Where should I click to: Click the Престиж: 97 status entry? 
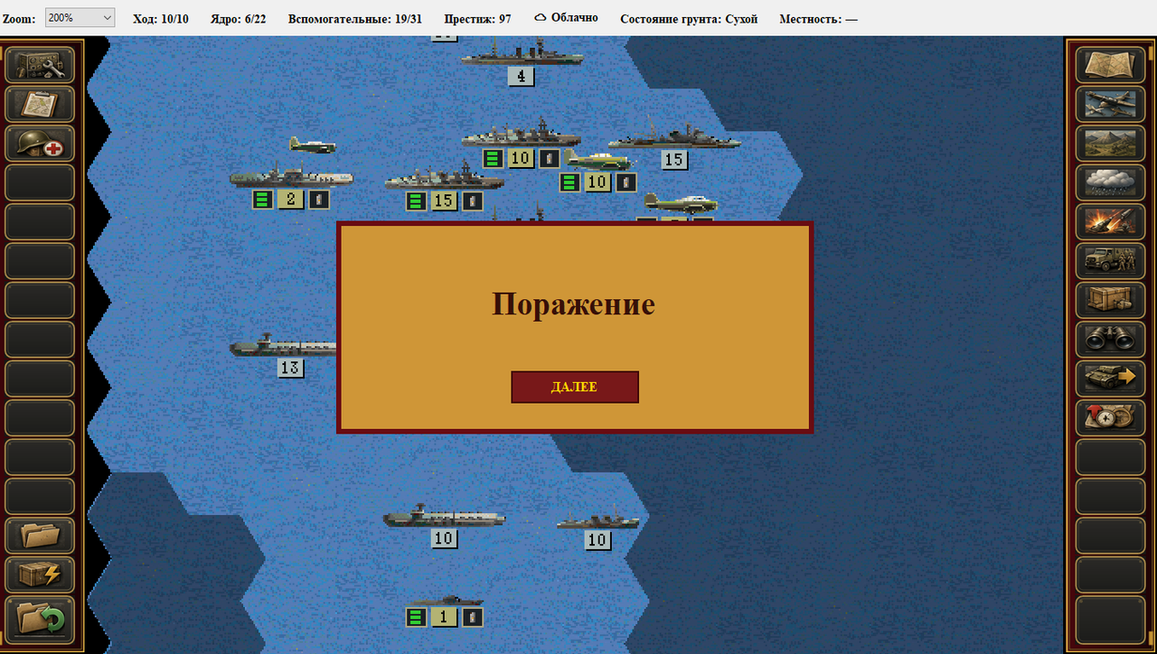[x=477, y=18]
